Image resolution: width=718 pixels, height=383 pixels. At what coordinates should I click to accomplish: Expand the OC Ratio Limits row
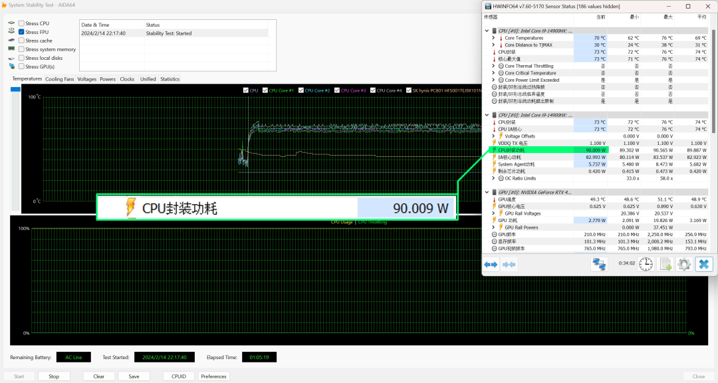coord(493,178)
